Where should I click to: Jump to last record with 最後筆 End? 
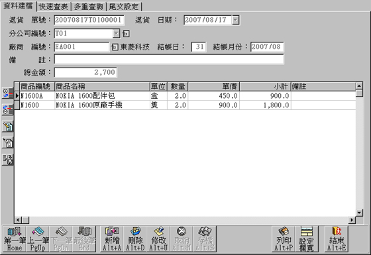pos(84,239)
